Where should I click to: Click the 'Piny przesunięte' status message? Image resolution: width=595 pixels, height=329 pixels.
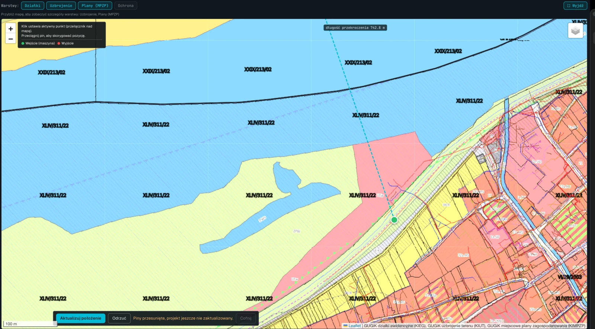tap(183, 318)
